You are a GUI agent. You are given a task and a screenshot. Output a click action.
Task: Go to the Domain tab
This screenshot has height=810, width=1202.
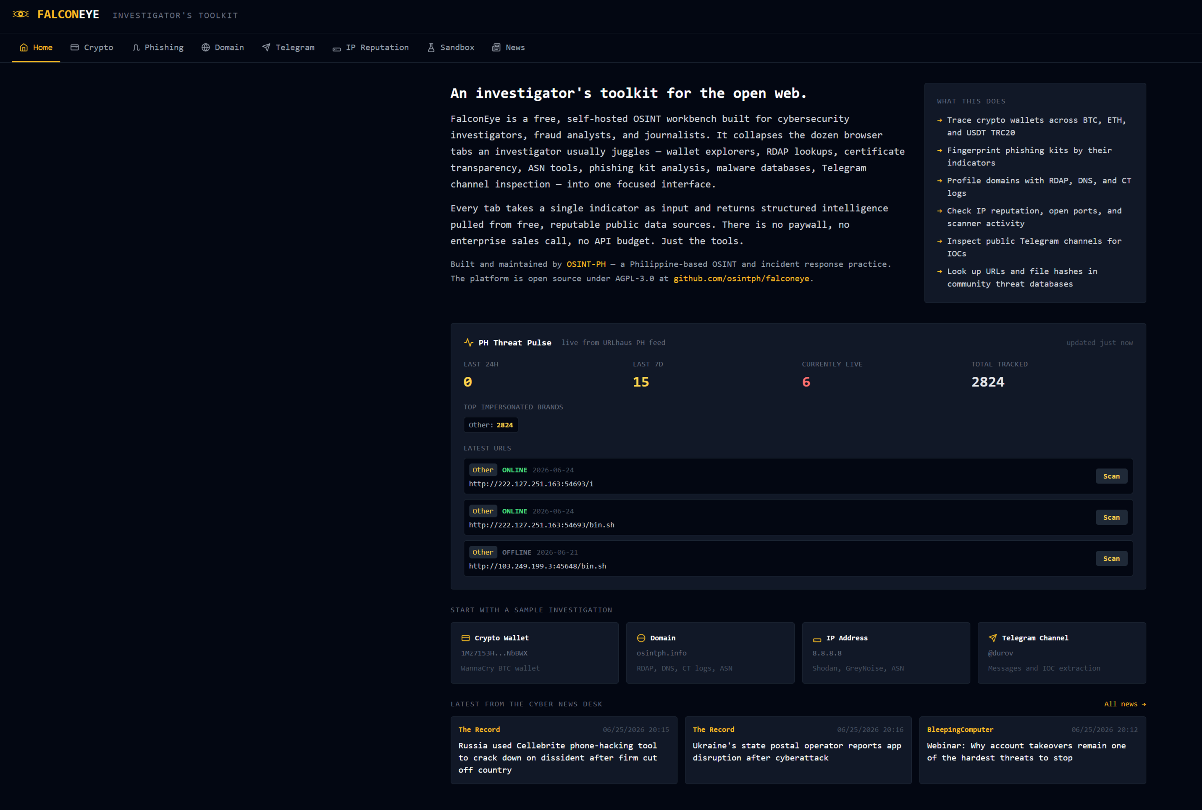pyautogui.click(x=223, y=47)
